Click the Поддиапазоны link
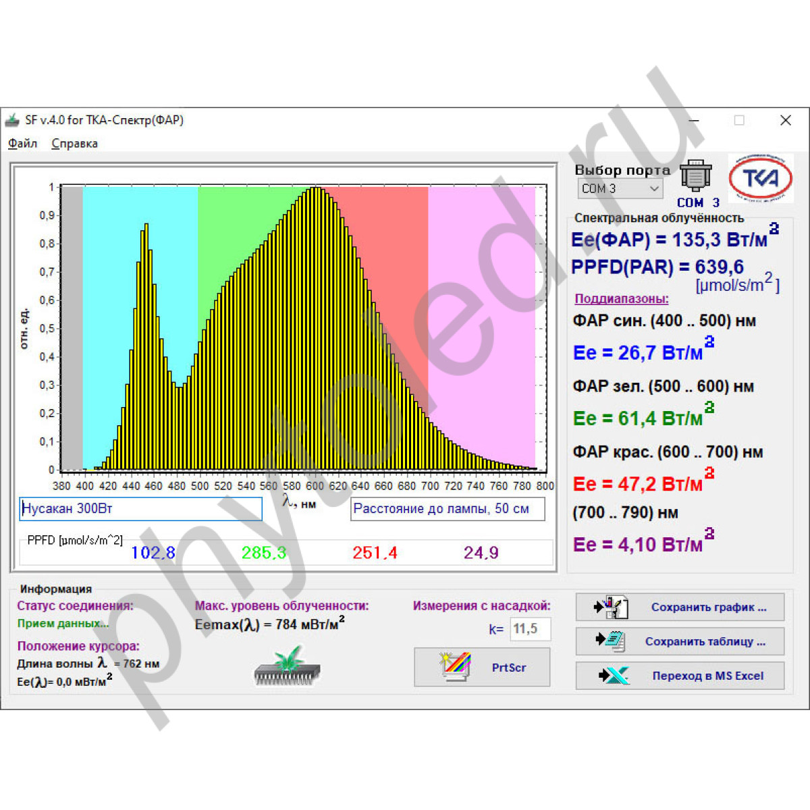Image resolution: width=810 pixels, height=810 pixels. tap(621, 299)
